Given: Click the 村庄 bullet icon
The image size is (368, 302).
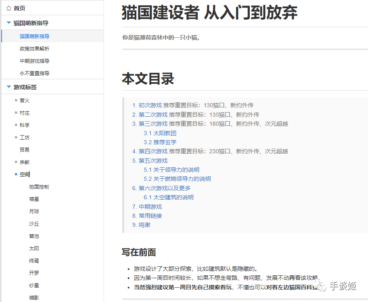Looking at the screenshot, I should (16, 113).
